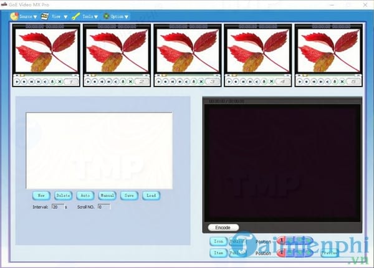Play source video 4
Image resolution: width=374 pixels, height=268 pixels.
[229, 82]
